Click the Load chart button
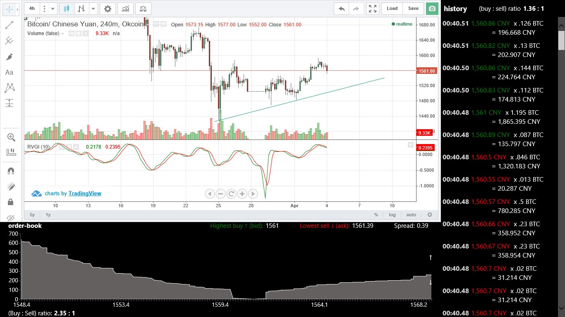Viewport: 565px width, 317px height. [392, 9]
